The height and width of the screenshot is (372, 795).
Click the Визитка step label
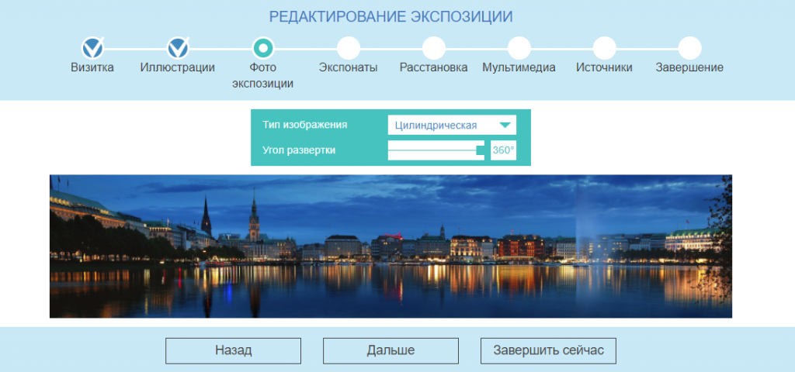coord(92,67)
